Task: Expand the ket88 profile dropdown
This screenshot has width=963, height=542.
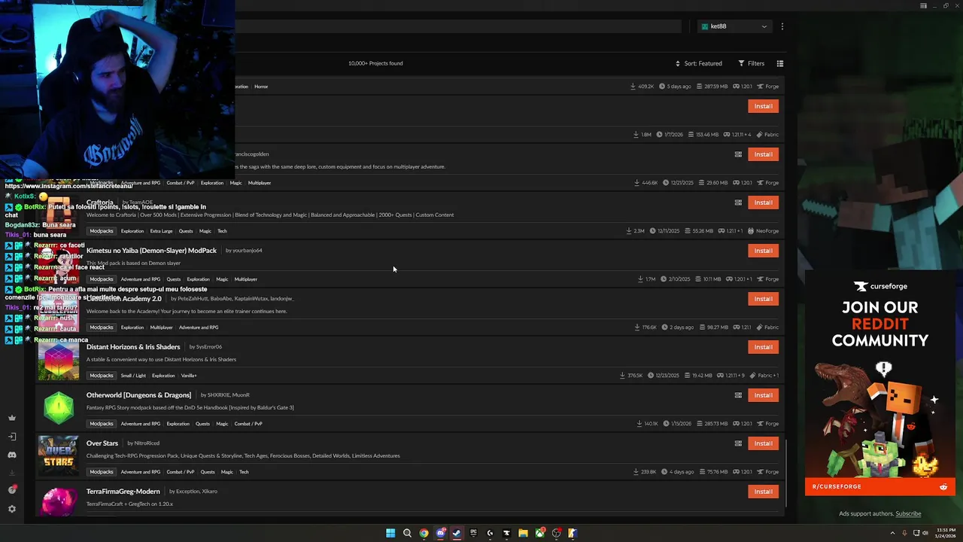Action: click(x=734, y=26)
